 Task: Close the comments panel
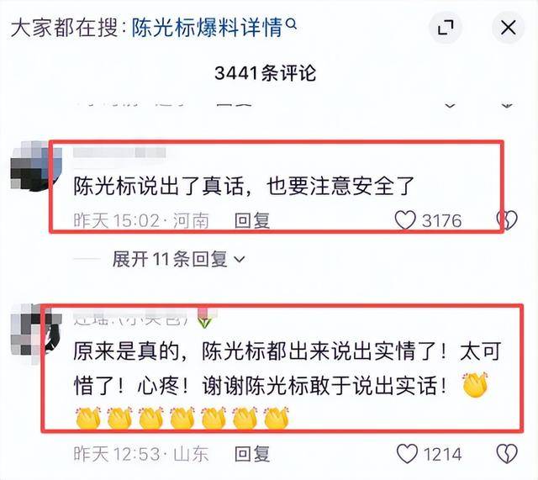tap(508, 27)
